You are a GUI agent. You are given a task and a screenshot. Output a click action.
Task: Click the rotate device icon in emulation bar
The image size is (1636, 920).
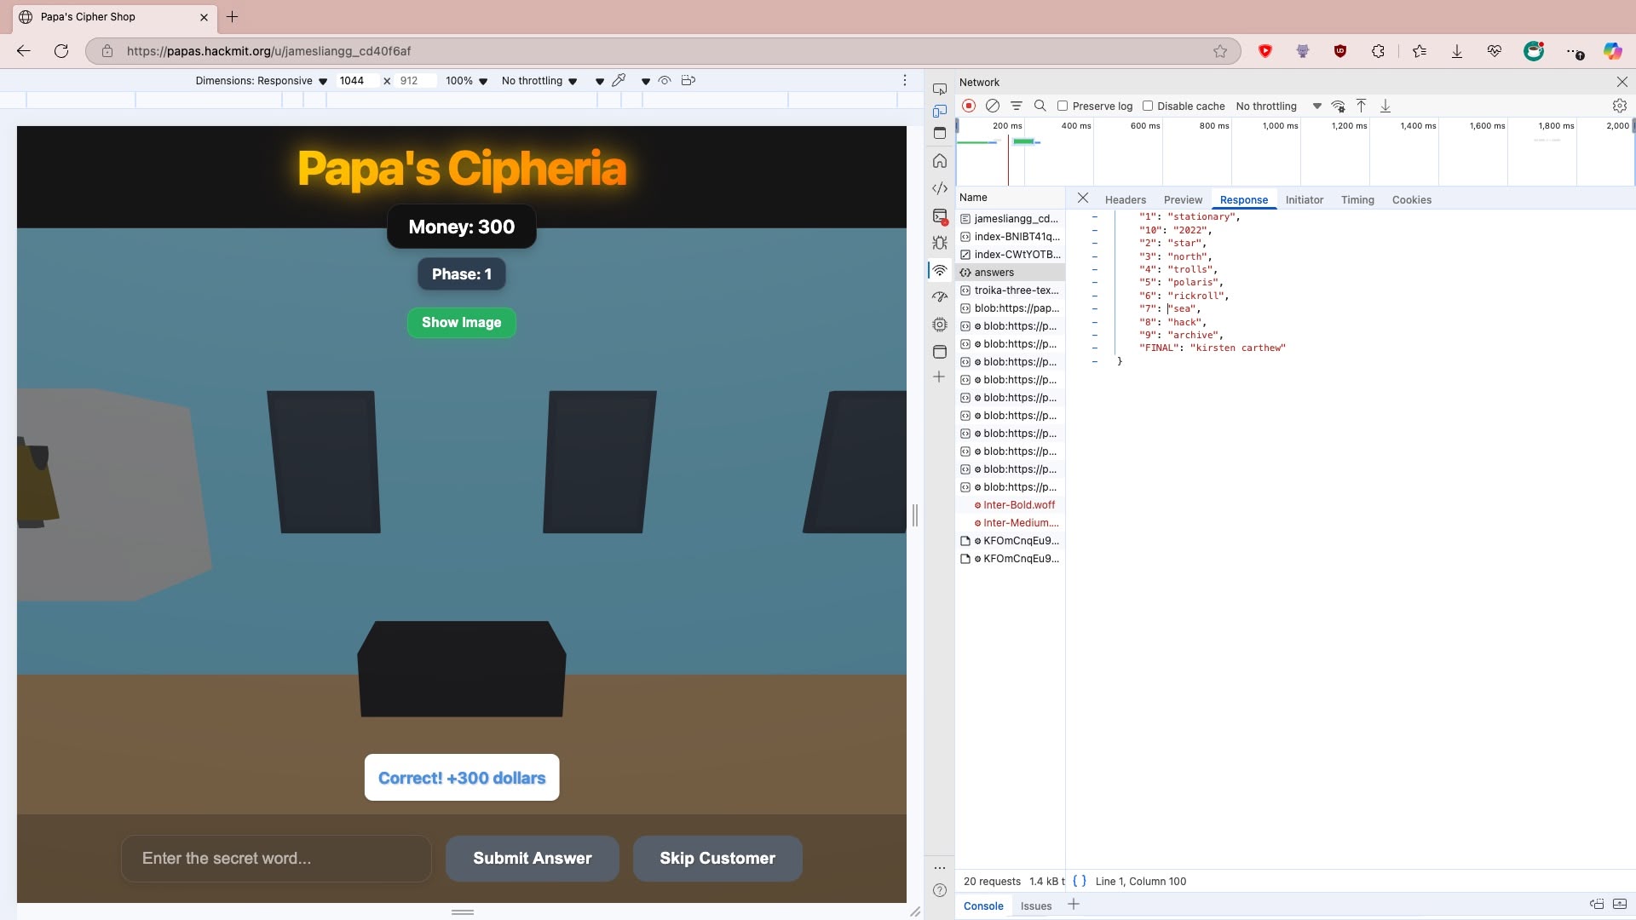(688, 80)
